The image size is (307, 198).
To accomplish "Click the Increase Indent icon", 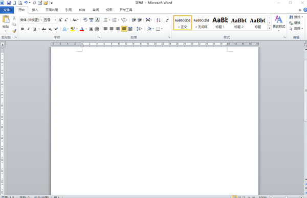I will pyautogui.click(x=140, y=20).
